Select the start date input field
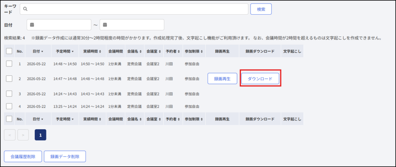 59,25
